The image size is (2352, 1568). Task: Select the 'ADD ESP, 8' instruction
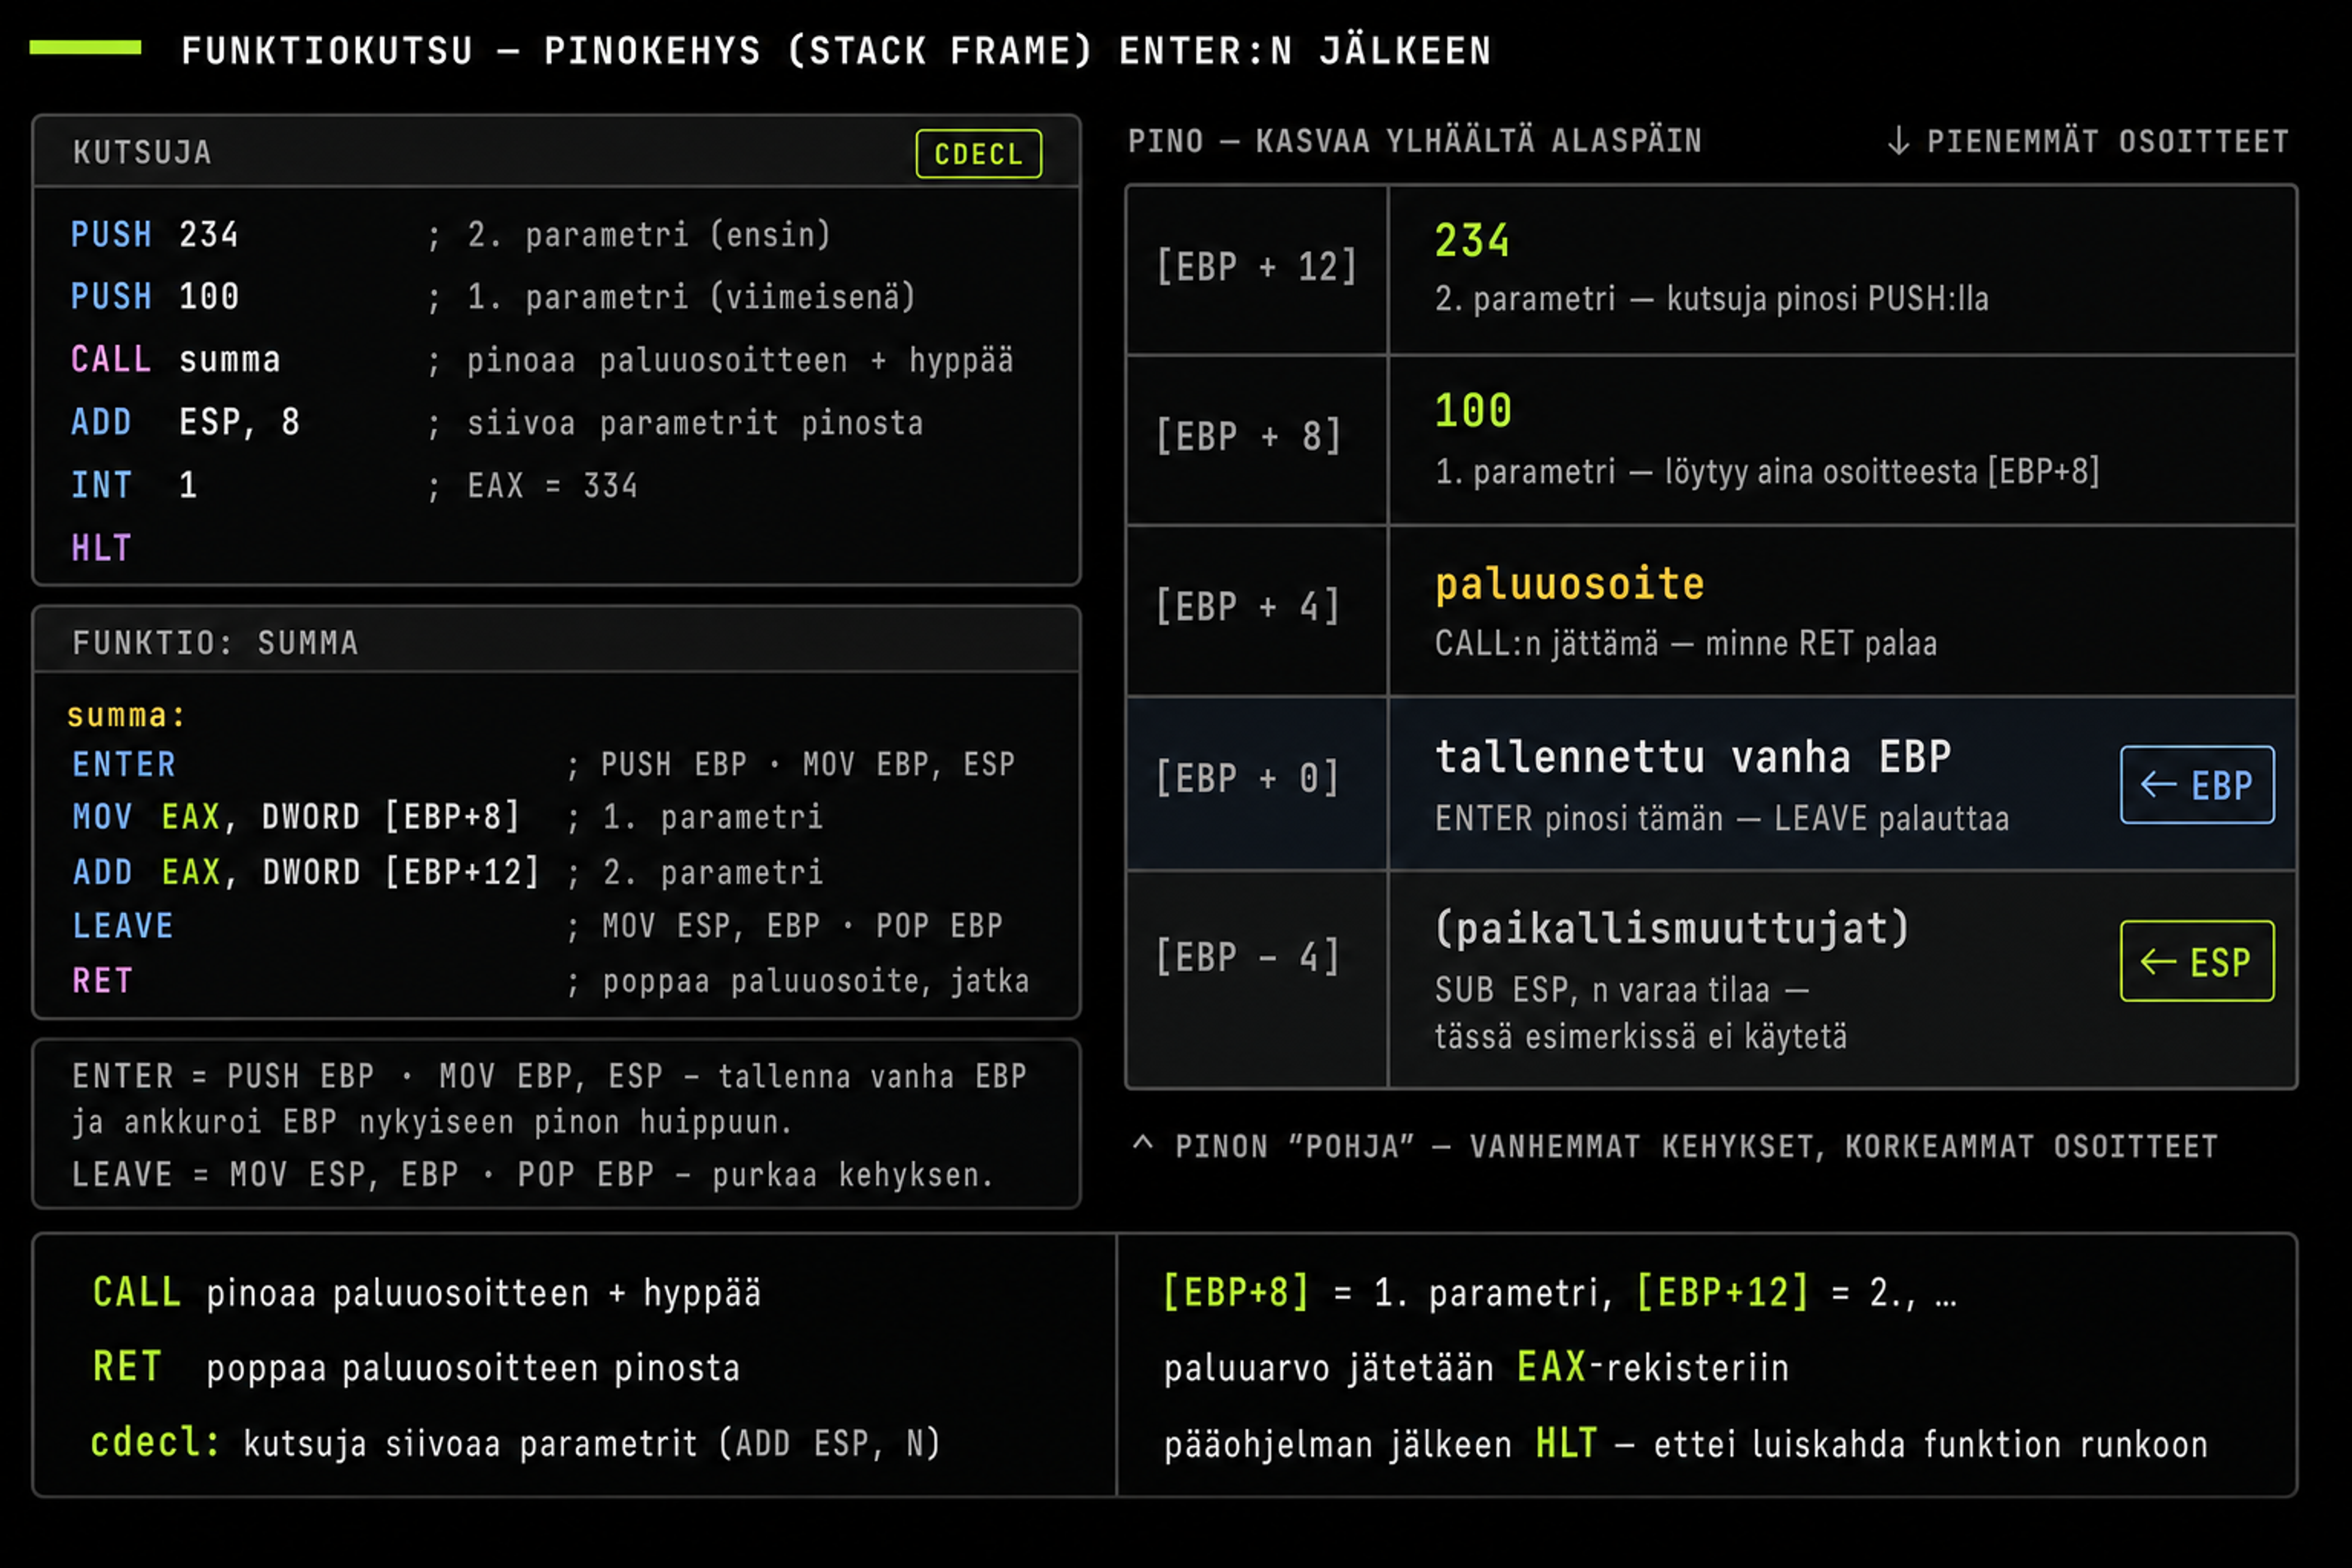185,422
